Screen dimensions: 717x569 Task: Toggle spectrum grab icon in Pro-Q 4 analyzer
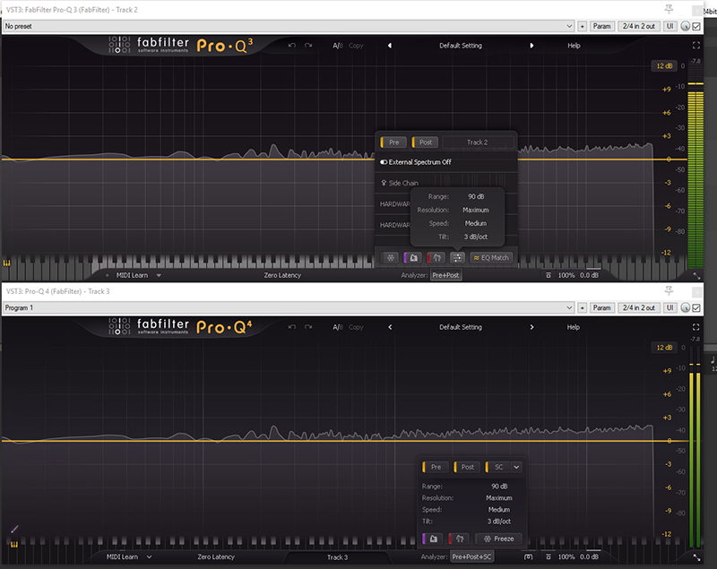tap(433, 539)
